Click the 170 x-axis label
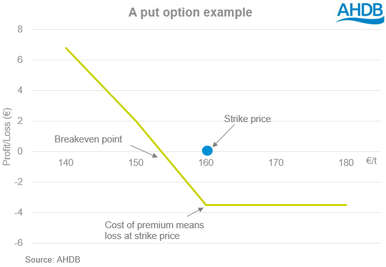This screenshot has width=386, height=267. 275,163
